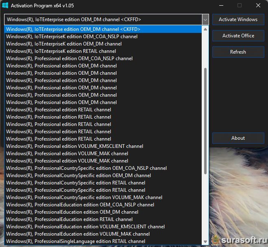Screen dimensions: 268x247
Task: Select IoTEnterpriseK edition OEM_COA_NSLP channel
Action: [x=103, y=37]
